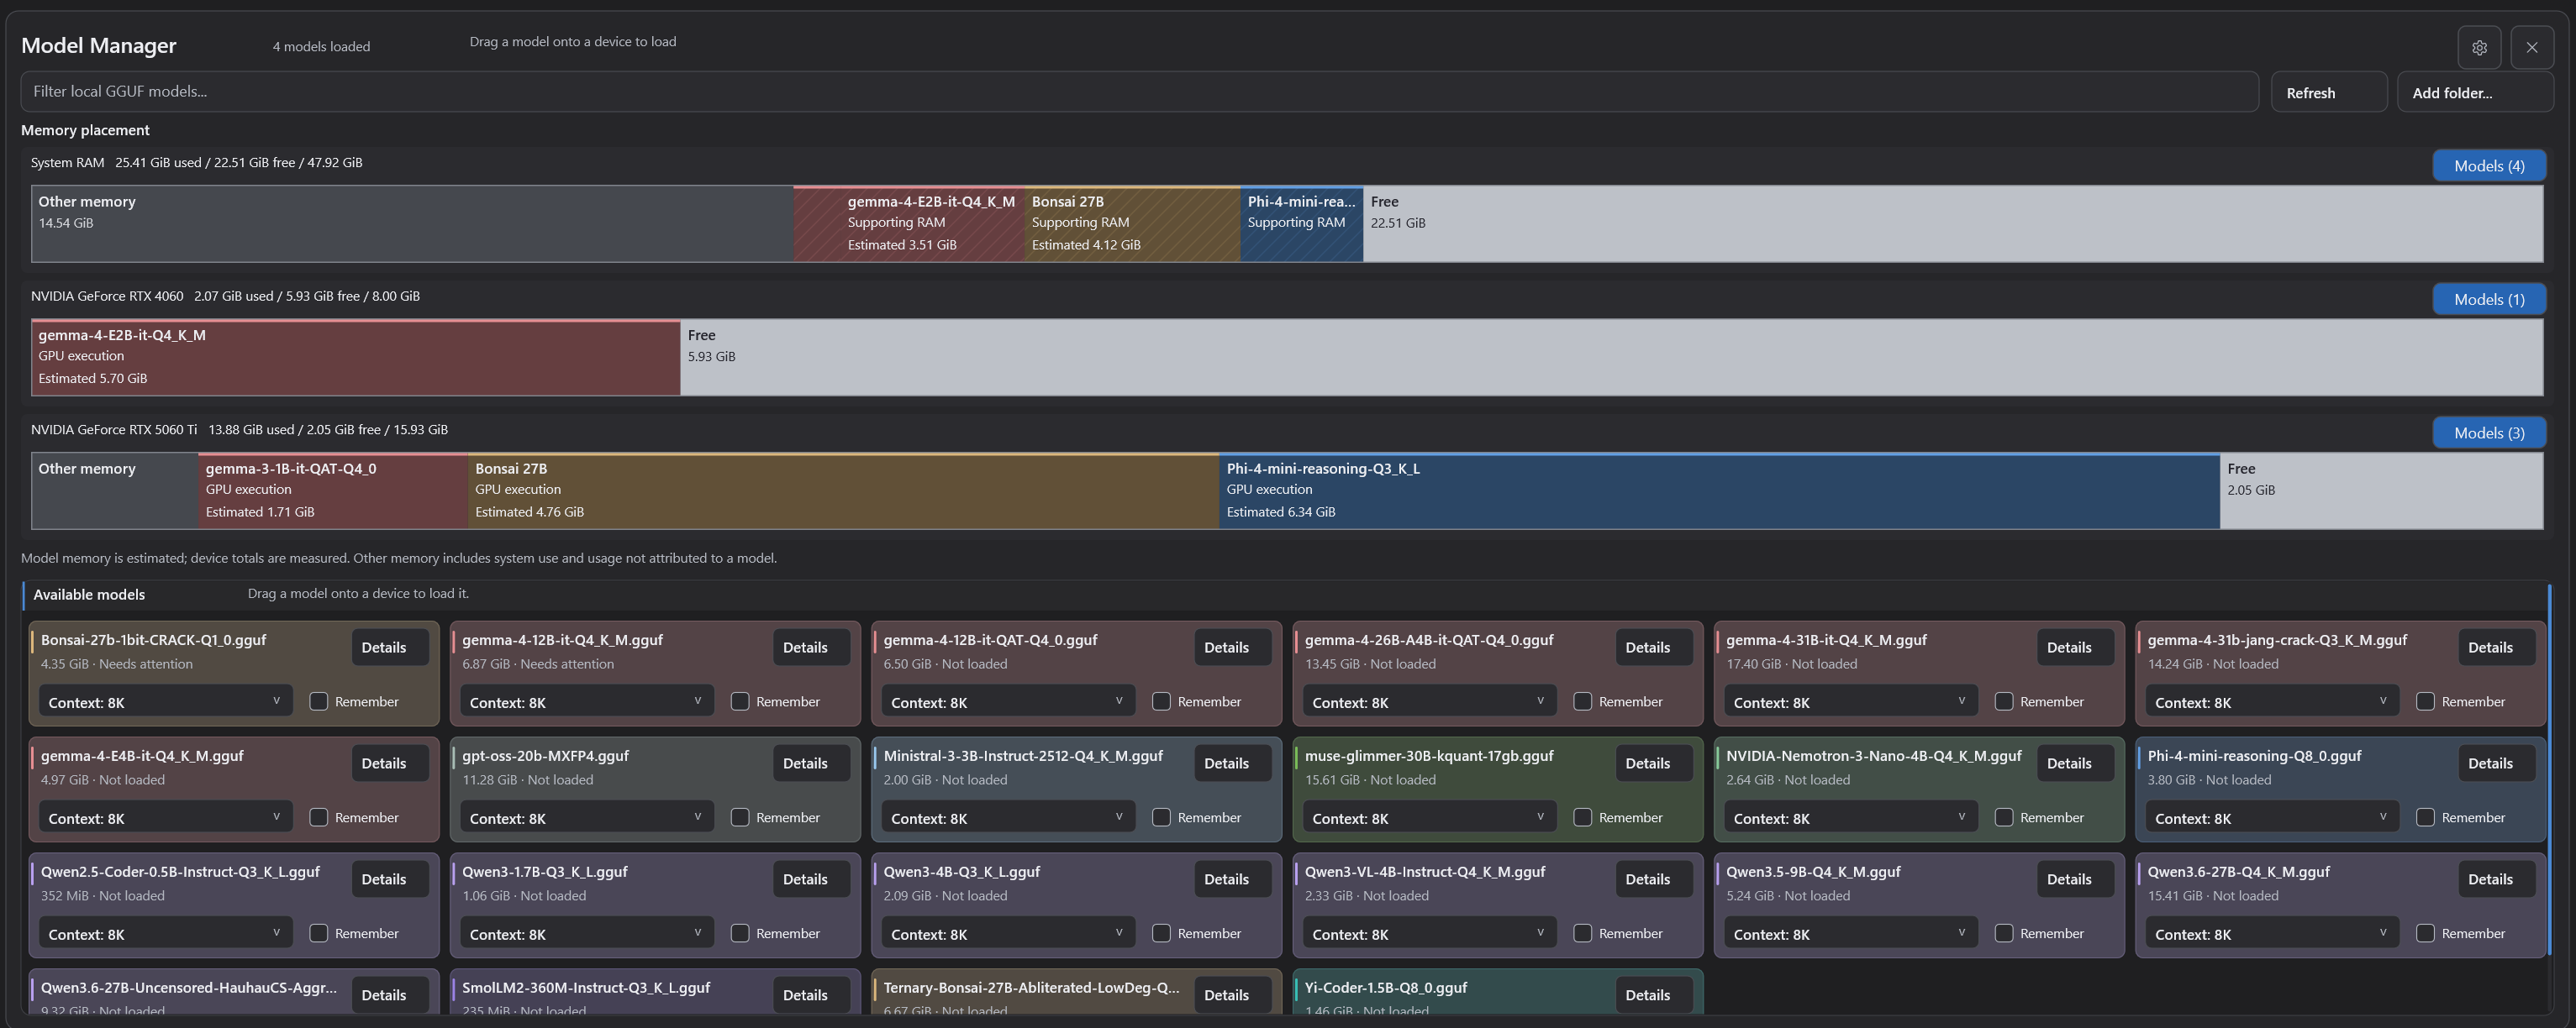Click the NVIDIA-Nemotron-3-Nano-4B-Q4_K_M.gguf name

click(x=1873, y=756)
